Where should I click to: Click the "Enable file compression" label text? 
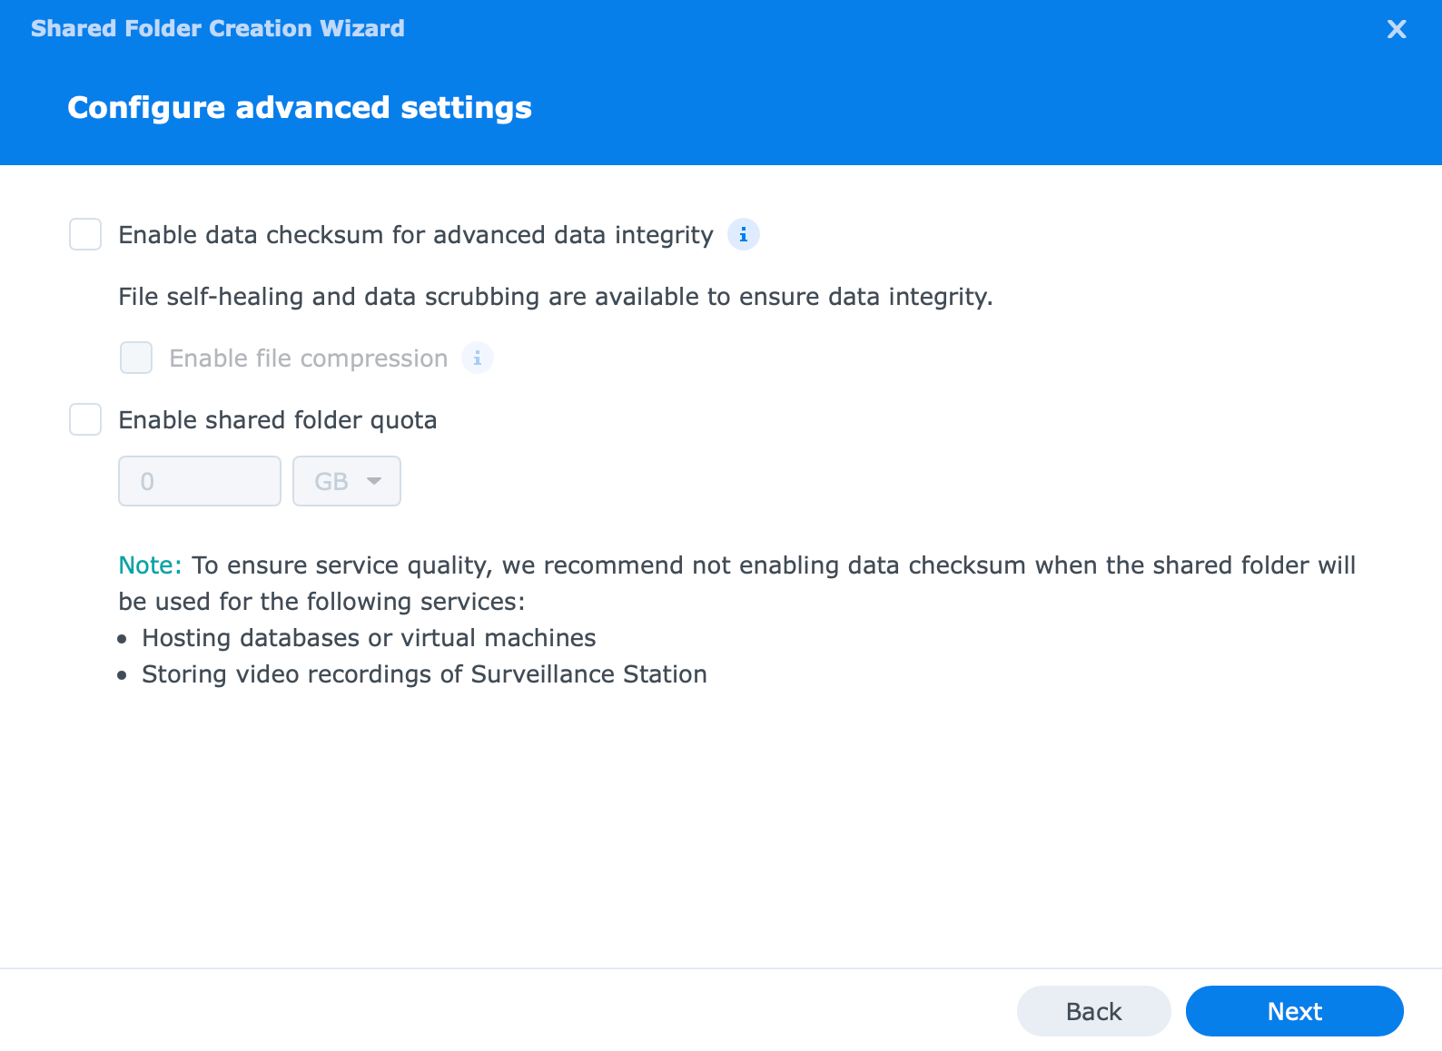[309, 359]
